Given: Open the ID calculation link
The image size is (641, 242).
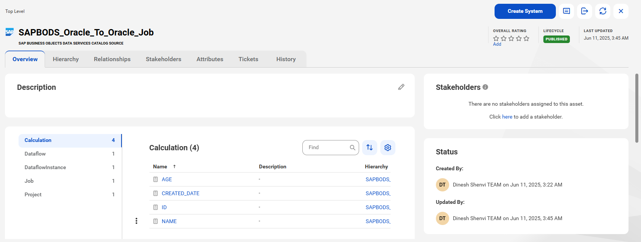Looking at the screenshot, I should [x=164, y=207].
